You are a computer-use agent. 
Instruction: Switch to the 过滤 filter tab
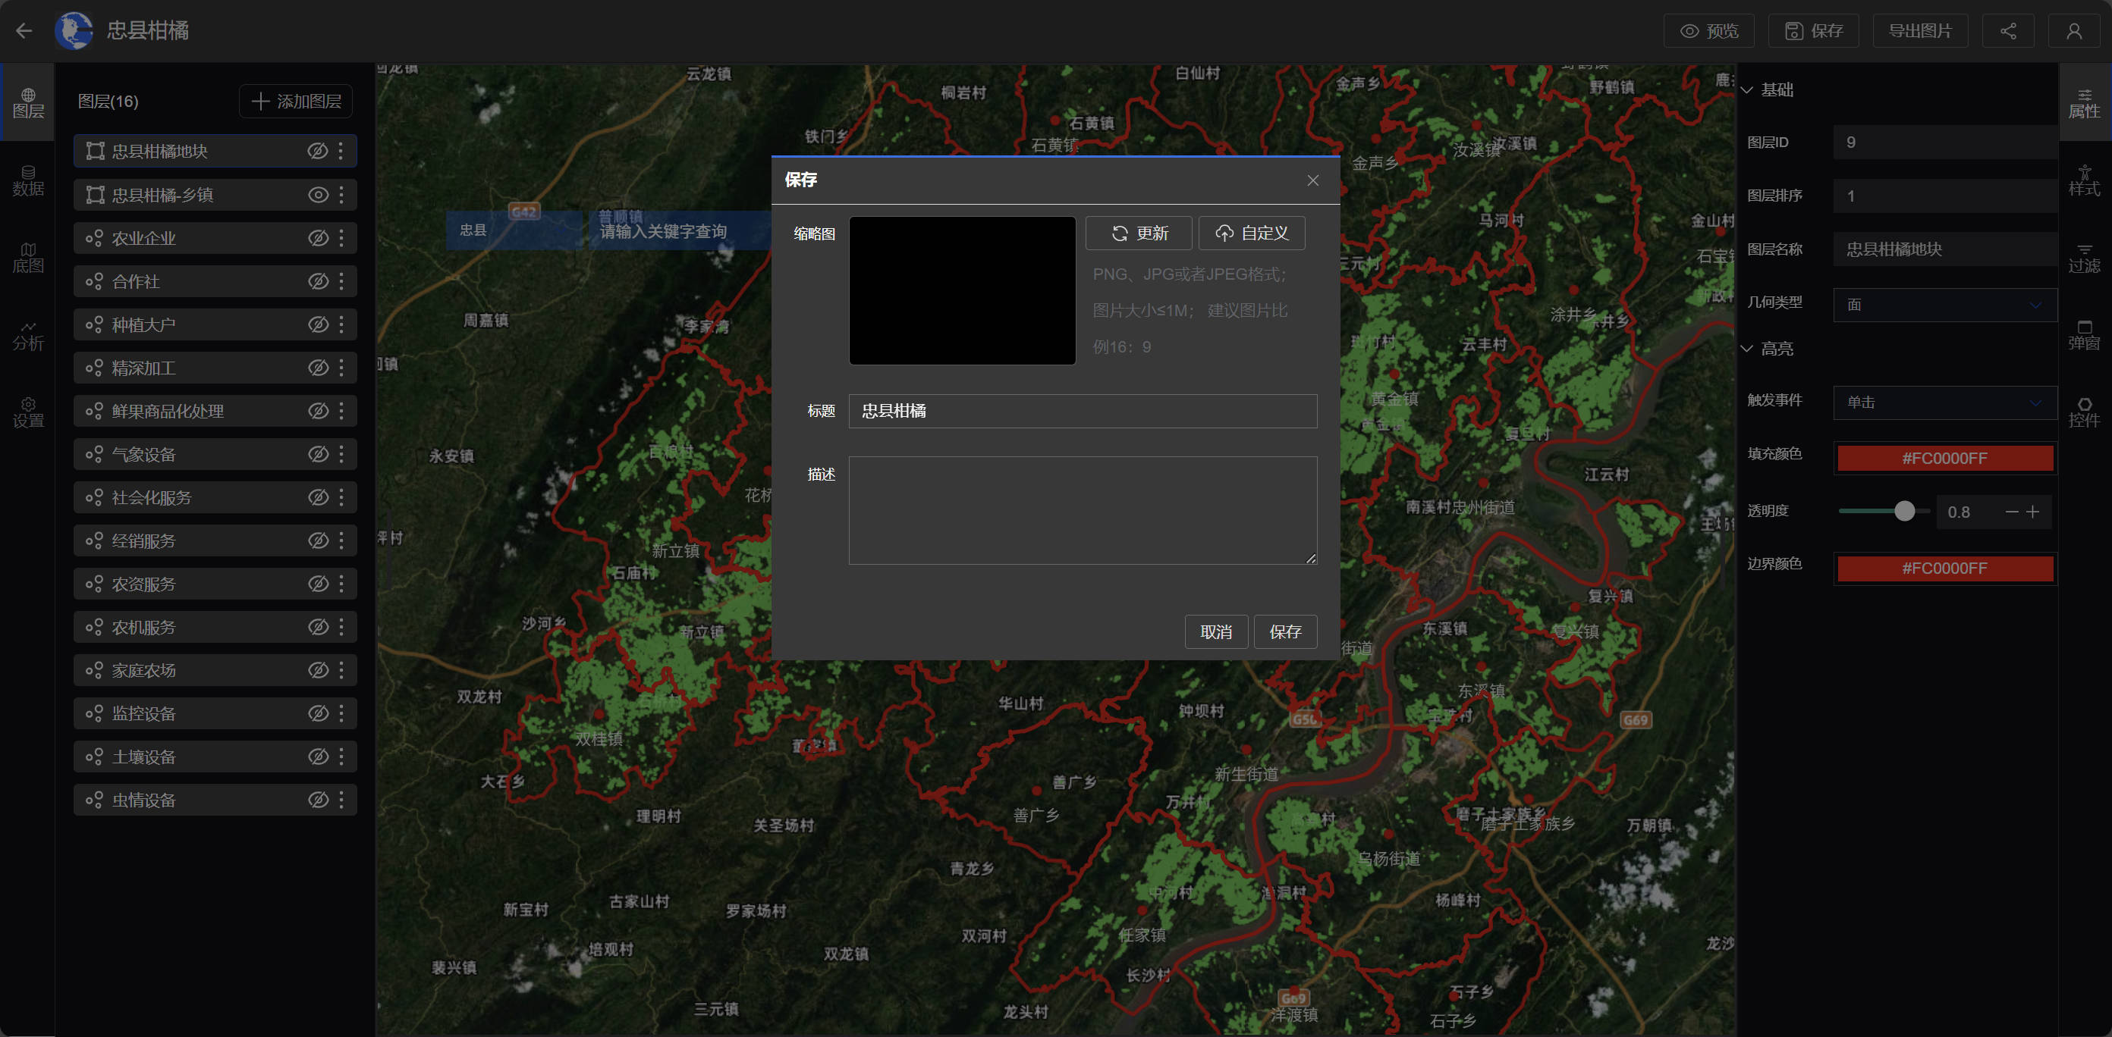point(2083,257)
